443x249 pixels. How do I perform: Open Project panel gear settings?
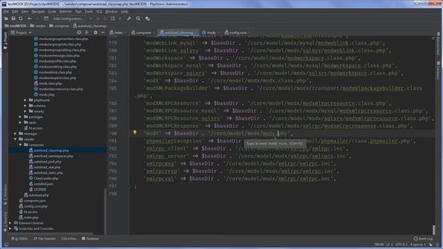(x=96, y=33)
